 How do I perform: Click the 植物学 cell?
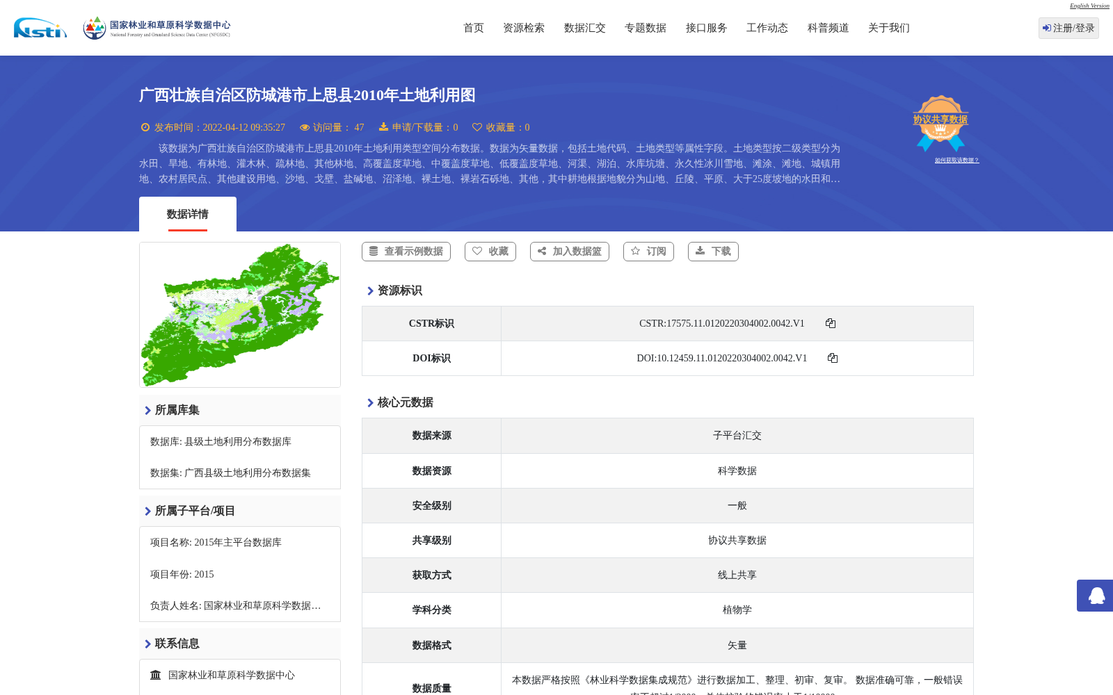coord(737,610)
